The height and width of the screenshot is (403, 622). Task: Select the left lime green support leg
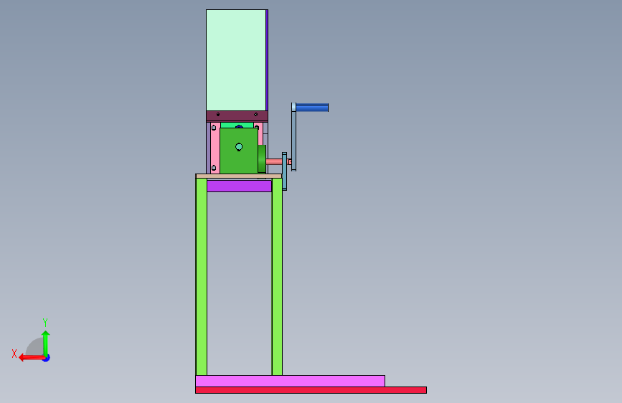point(202,277)
